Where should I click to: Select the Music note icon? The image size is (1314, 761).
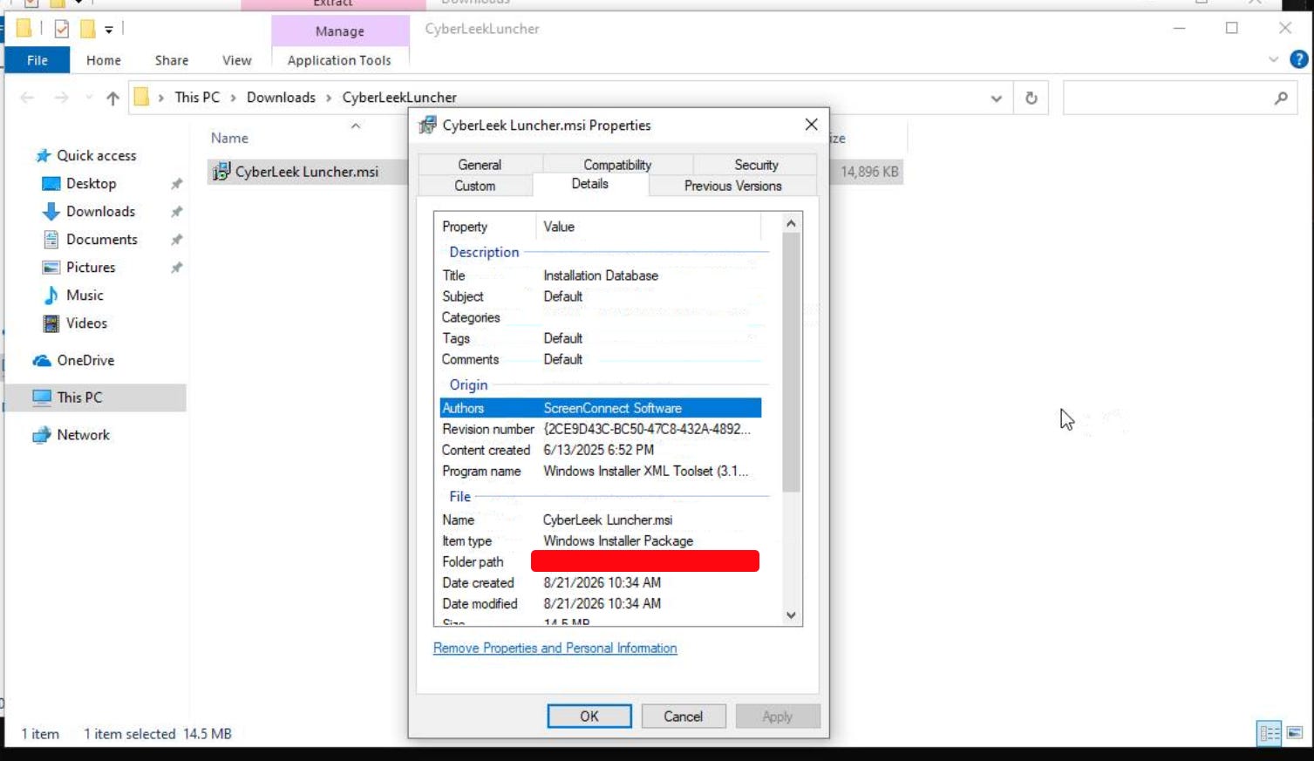click(x=51, y=296)
